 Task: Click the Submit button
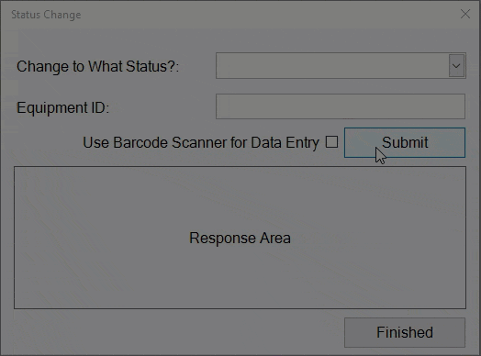[405, 142]
